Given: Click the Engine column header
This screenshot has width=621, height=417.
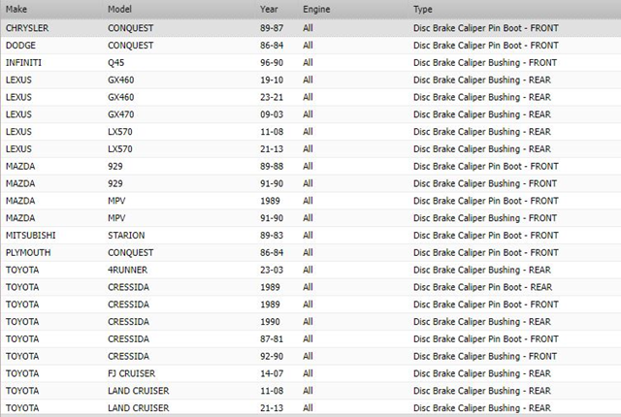Looking at the screenshot, I should pos(315,9).
